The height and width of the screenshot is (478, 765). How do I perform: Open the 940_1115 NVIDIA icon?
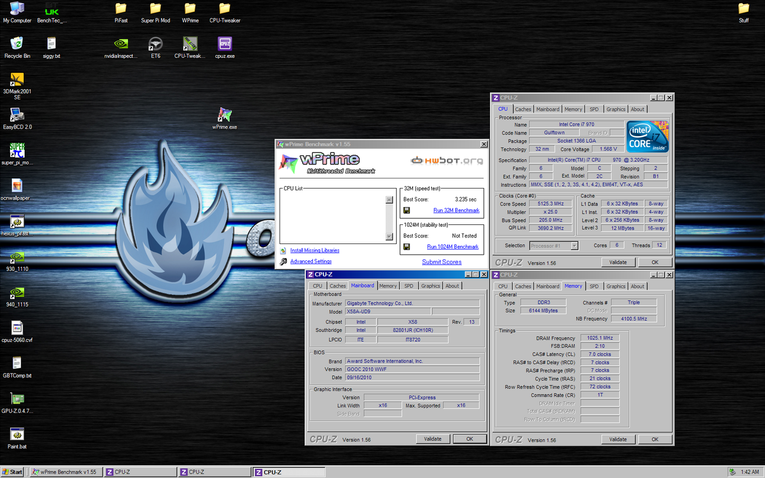tap(17, 296)
